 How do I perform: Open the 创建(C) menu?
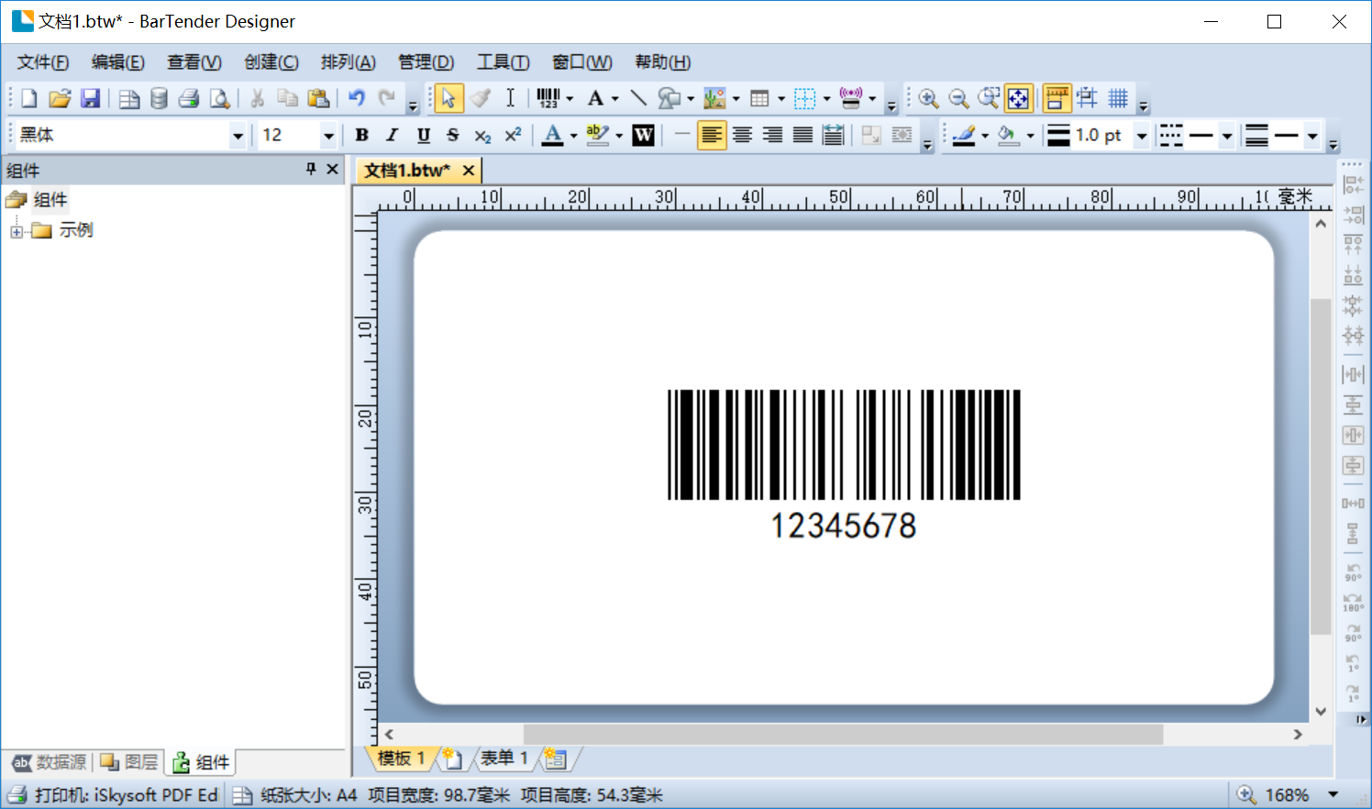tap(271, 61)
